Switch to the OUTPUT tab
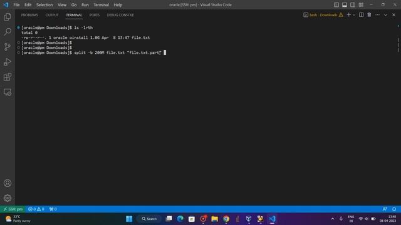 52,15
